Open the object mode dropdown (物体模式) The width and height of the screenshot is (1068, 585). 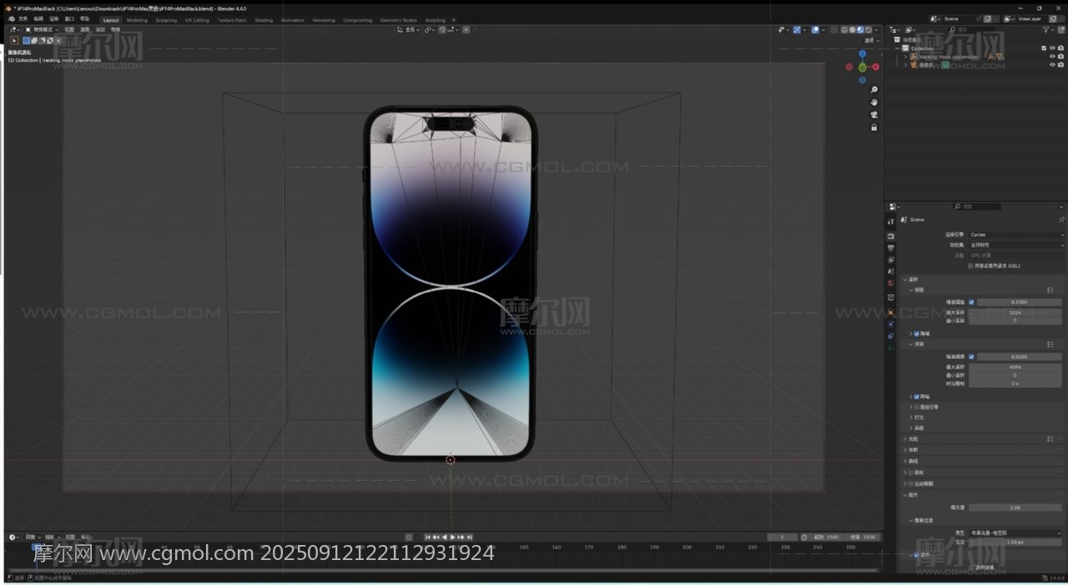(x=42, y=30)
